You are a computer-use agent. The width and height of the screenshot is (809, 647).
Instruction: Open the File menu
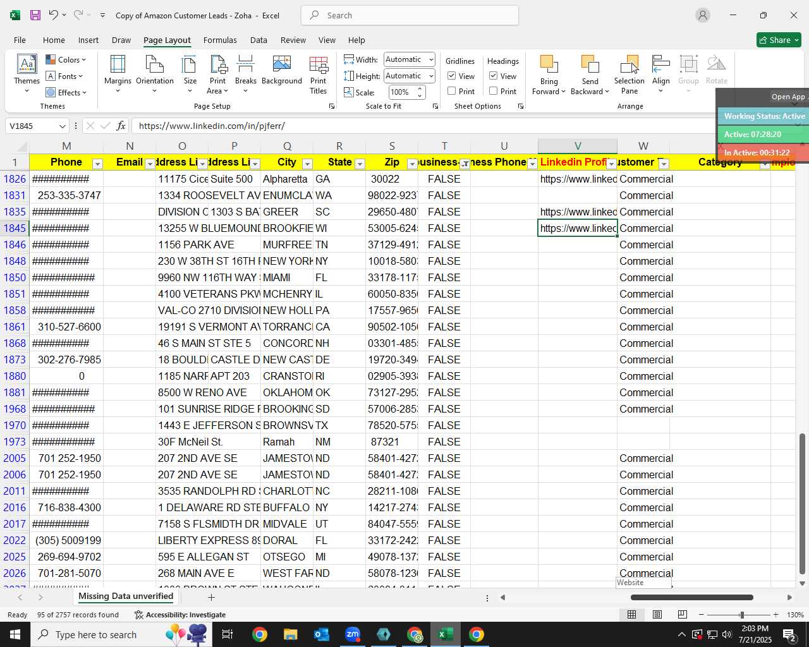(20, 40)
